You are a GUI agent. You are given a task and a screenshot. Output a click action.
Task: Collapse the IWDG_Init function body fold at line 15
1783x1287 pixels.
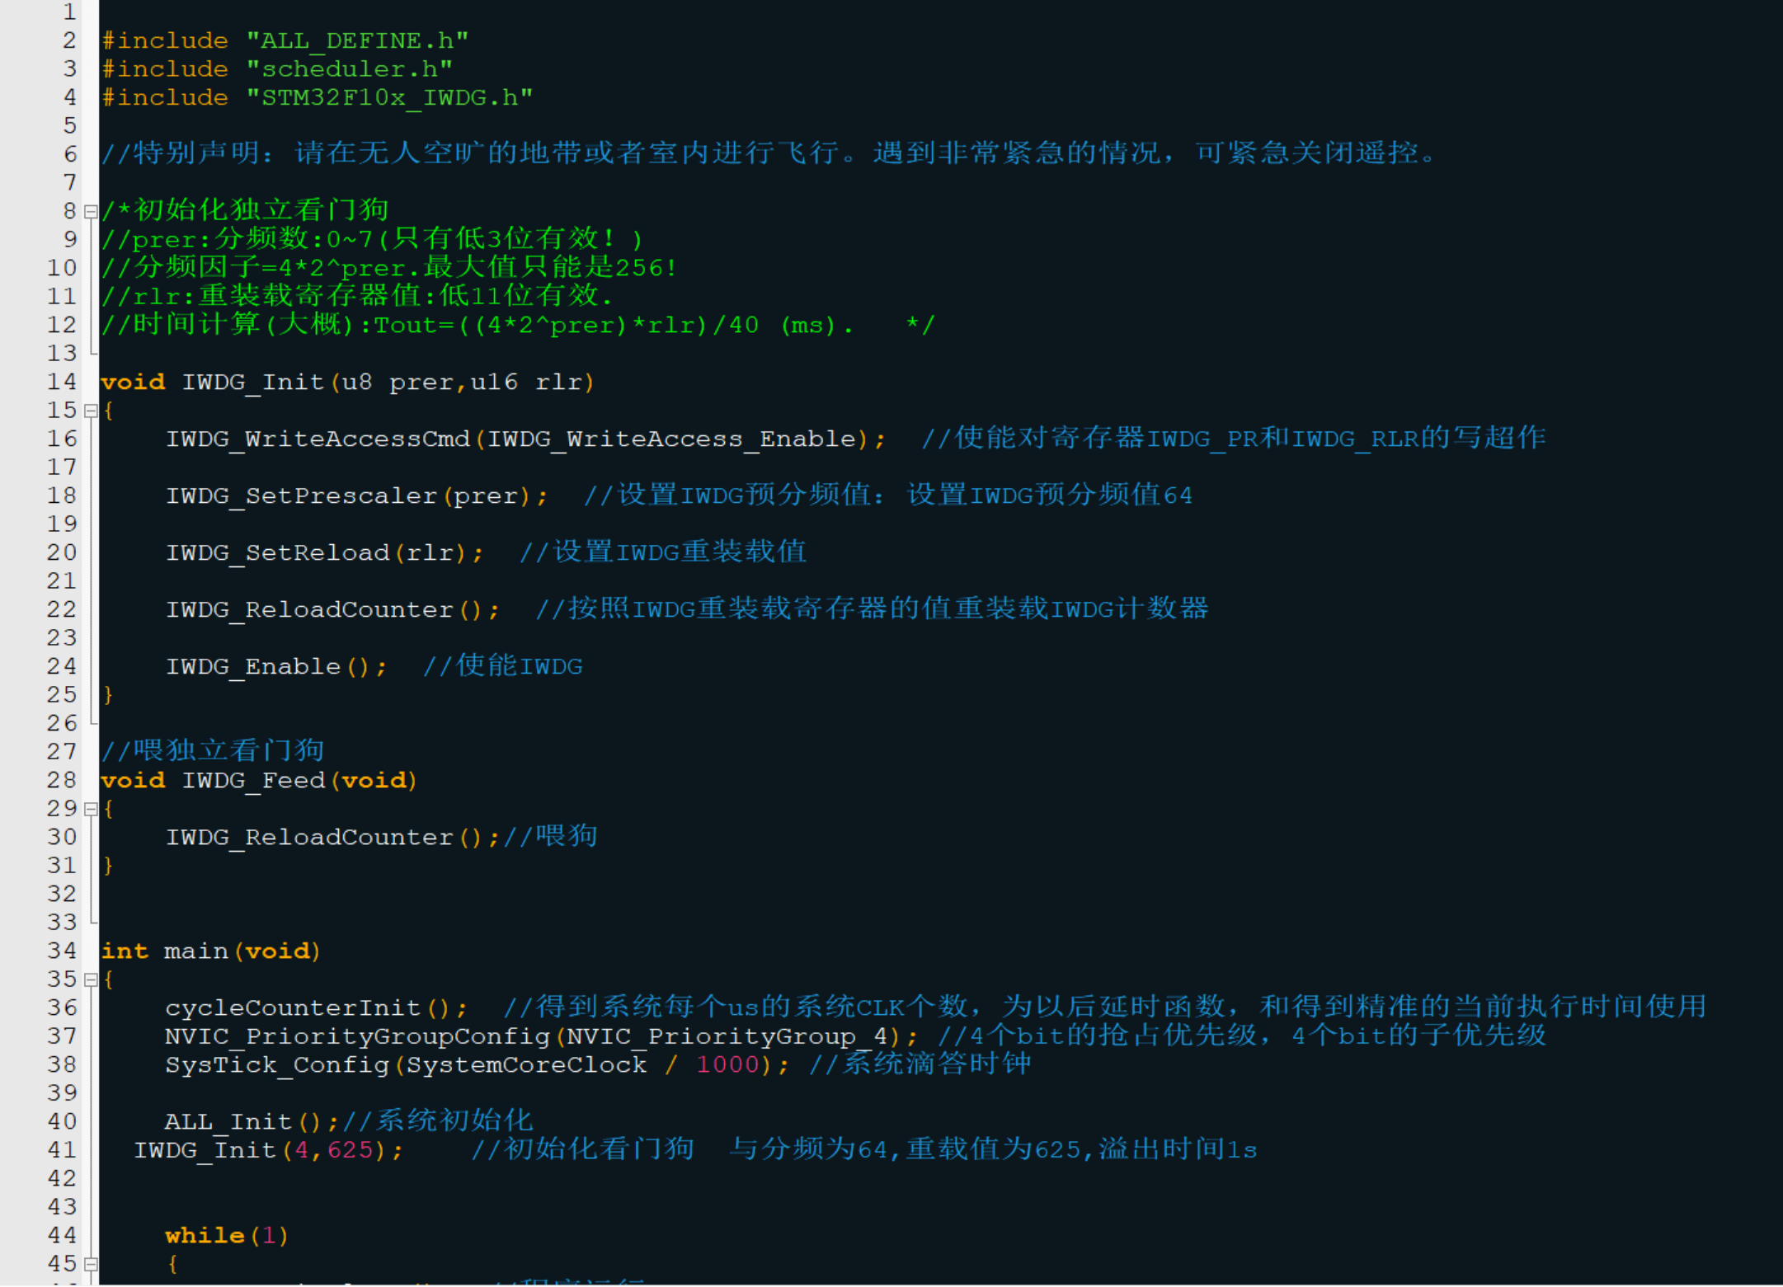coord(91,411)
